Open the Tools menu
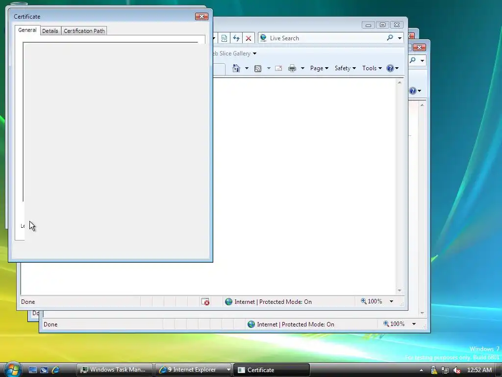502x377 pixels. (x=372, y=68)
